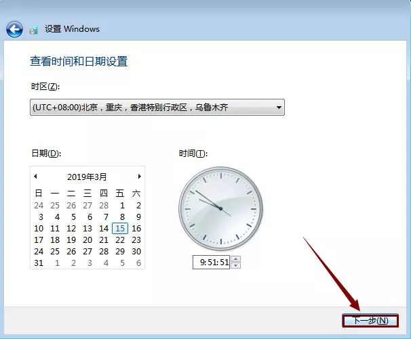Image resolution: width=411 pixels, height=339 pixels.
Task: Select March 14 in calendar
Action: pyautogui.click(x=104, y=228)
